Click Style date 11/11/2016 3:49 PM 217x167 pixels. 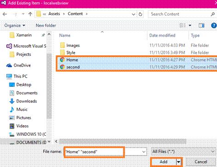click(167, 52)
